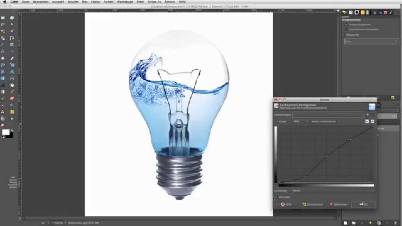
Task: Select the Rotate tool
Action: pyautogui.click(x=3, y=65)
